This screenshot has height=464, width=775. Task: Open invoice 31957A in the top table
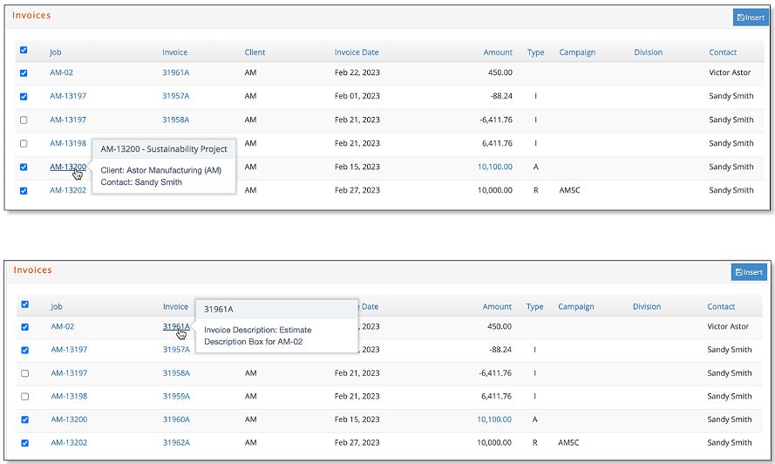pyautogui.click(x=175, y=96)
